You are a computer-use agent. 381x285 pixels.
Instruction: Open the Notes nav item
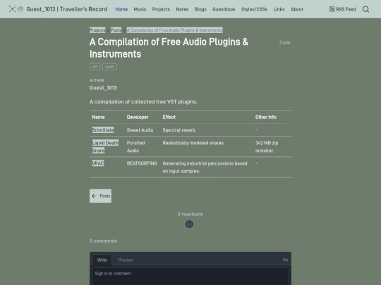tap(182, 9)
